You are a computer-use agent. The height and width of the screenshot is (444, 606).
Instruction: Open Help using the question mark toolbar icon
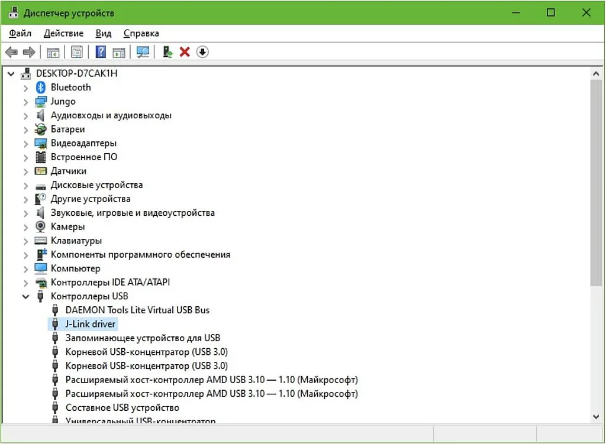click(x=100, y=52)
